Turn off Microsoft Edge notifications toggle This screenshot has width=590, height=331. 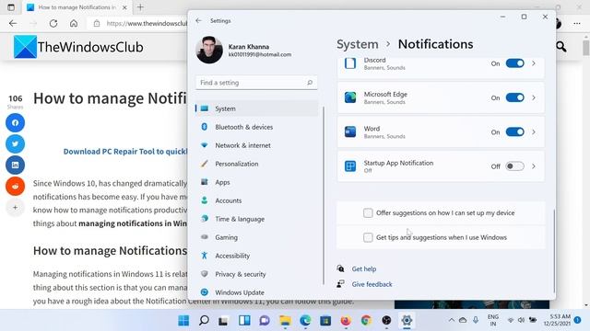point(514,97)
